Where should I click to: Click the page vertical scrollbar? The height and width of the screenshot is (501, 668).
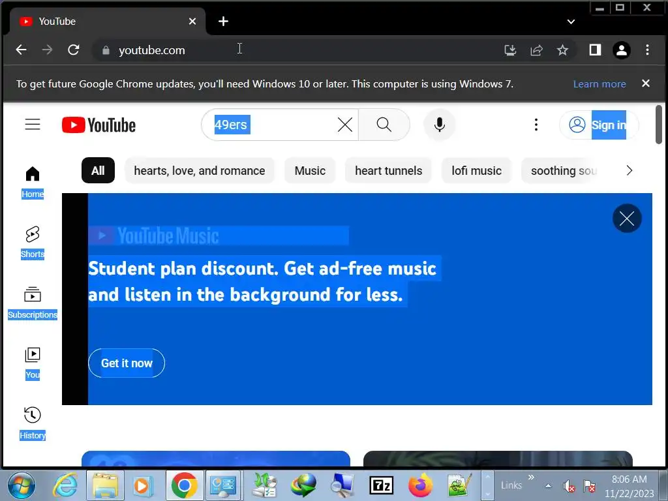[659, 125]
